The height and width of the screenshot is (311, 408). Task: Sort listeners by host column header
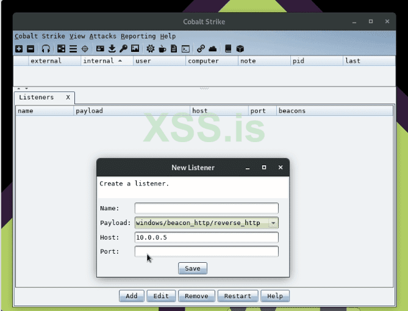click(219, 111)
